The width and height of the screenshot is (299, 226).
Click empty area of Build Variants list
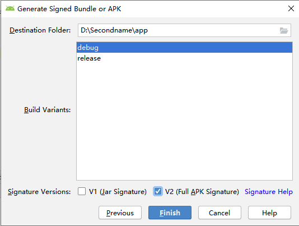point(184,122)
